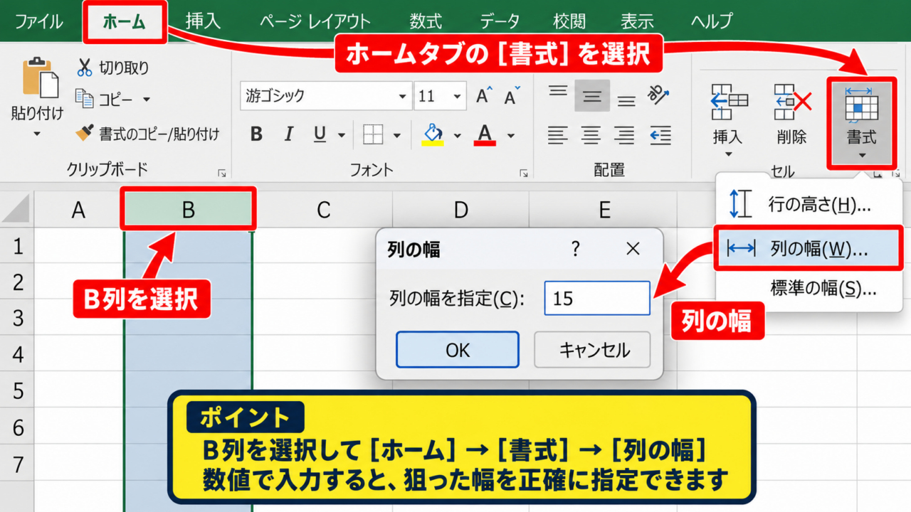Viewport: 911px width, 512px height.
Task: Expand the fill color dropdown arrow
Action: 457,135
